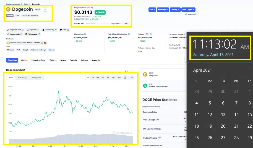This screenshot has height=148, width=253.
Task: Add Dogecoin to watchlist via star icon
Action: (x=45, y=9)
